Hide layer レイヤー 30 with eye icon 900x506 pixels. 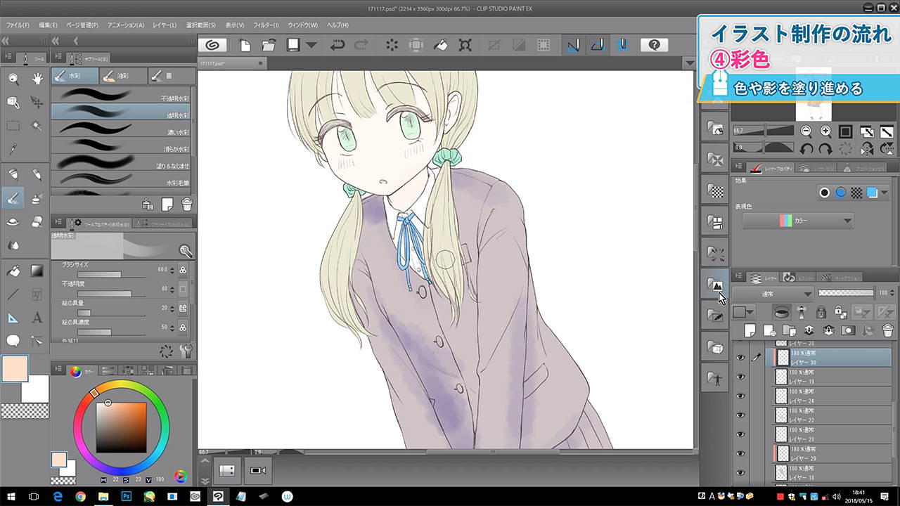[740, 358]
